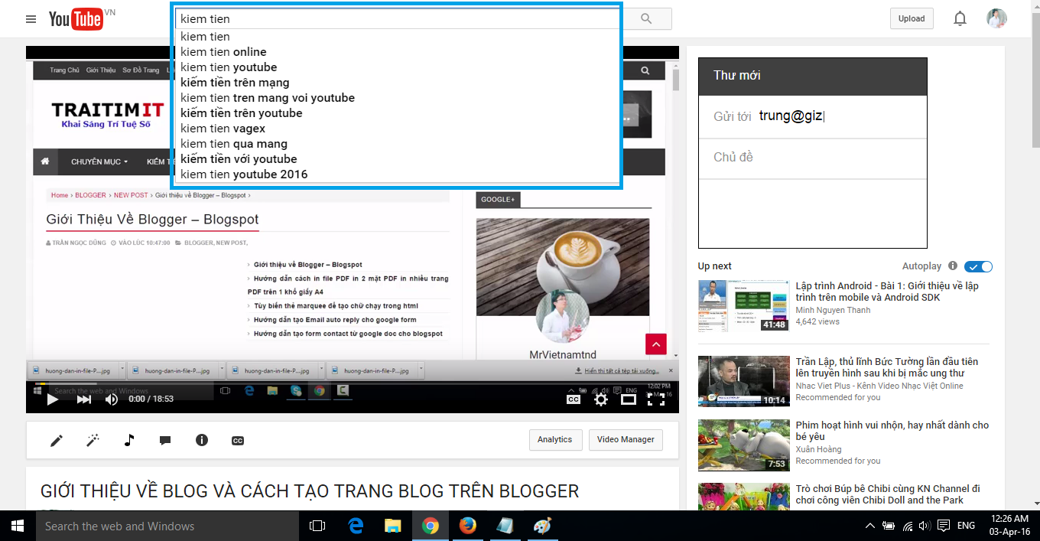This screenshot has height=541, width=1040.
Task: Launch Microsoft Edge from the taskbar
Action: [356, 526]
